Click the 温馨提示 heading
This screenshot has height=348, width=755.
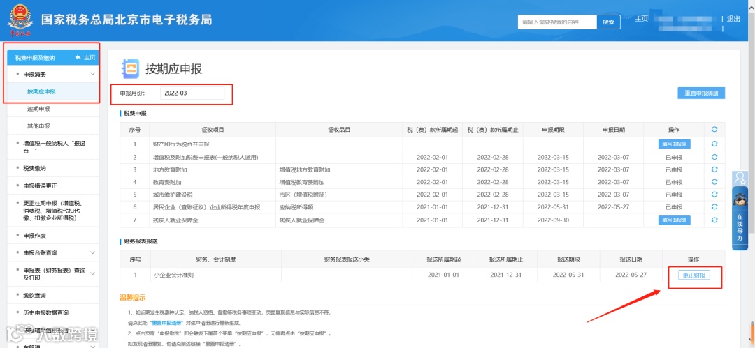coord(132,298)
